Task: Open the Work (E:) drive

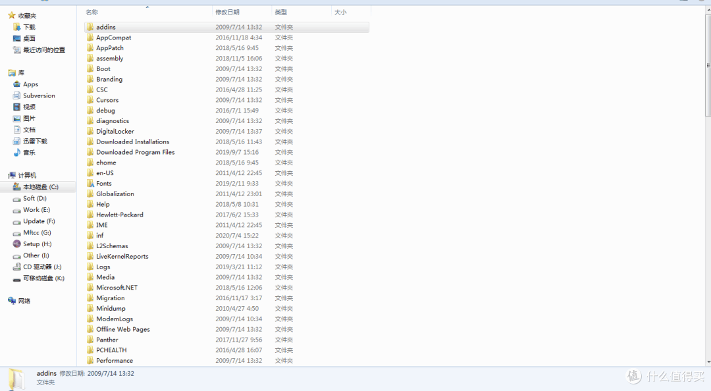Action: click(36, 209)
